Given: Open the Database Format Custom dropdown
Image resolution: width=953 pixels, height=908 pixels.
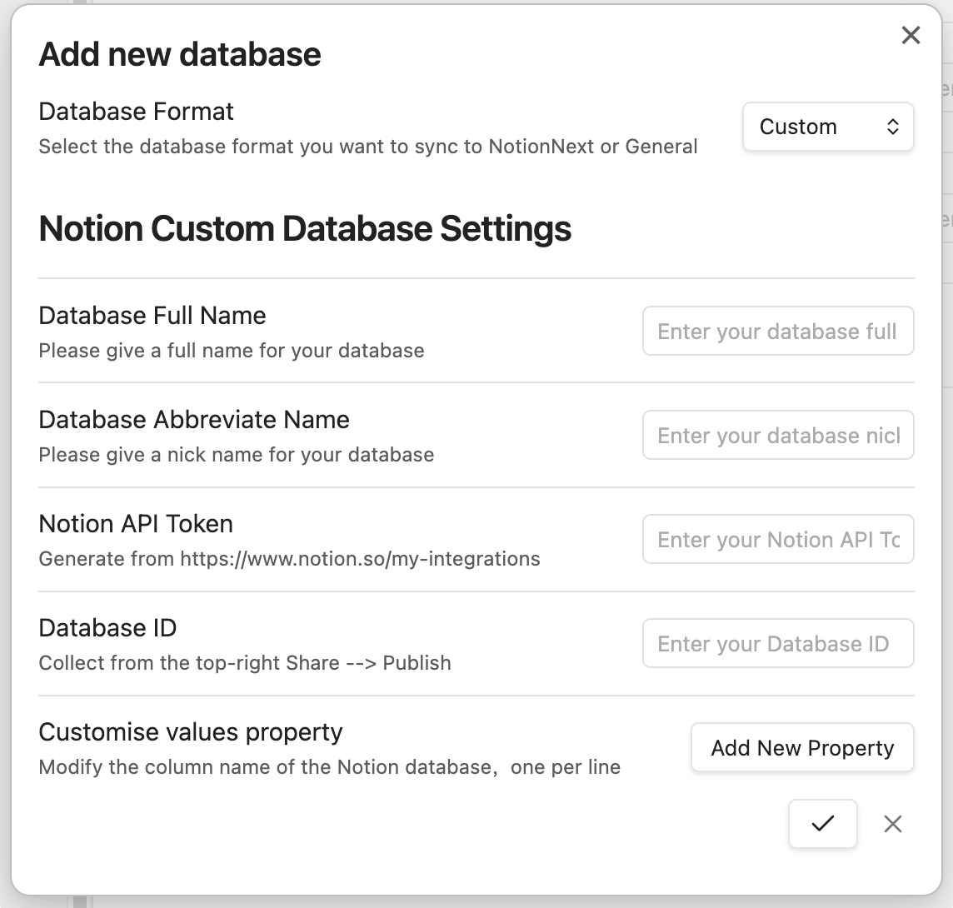Looking at the screenshot, I should pyautogui.click(x=827, y=127).
